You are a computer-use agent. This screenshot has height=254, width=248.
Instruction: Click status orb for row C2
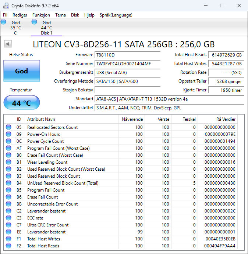click(x=8, y=211)
